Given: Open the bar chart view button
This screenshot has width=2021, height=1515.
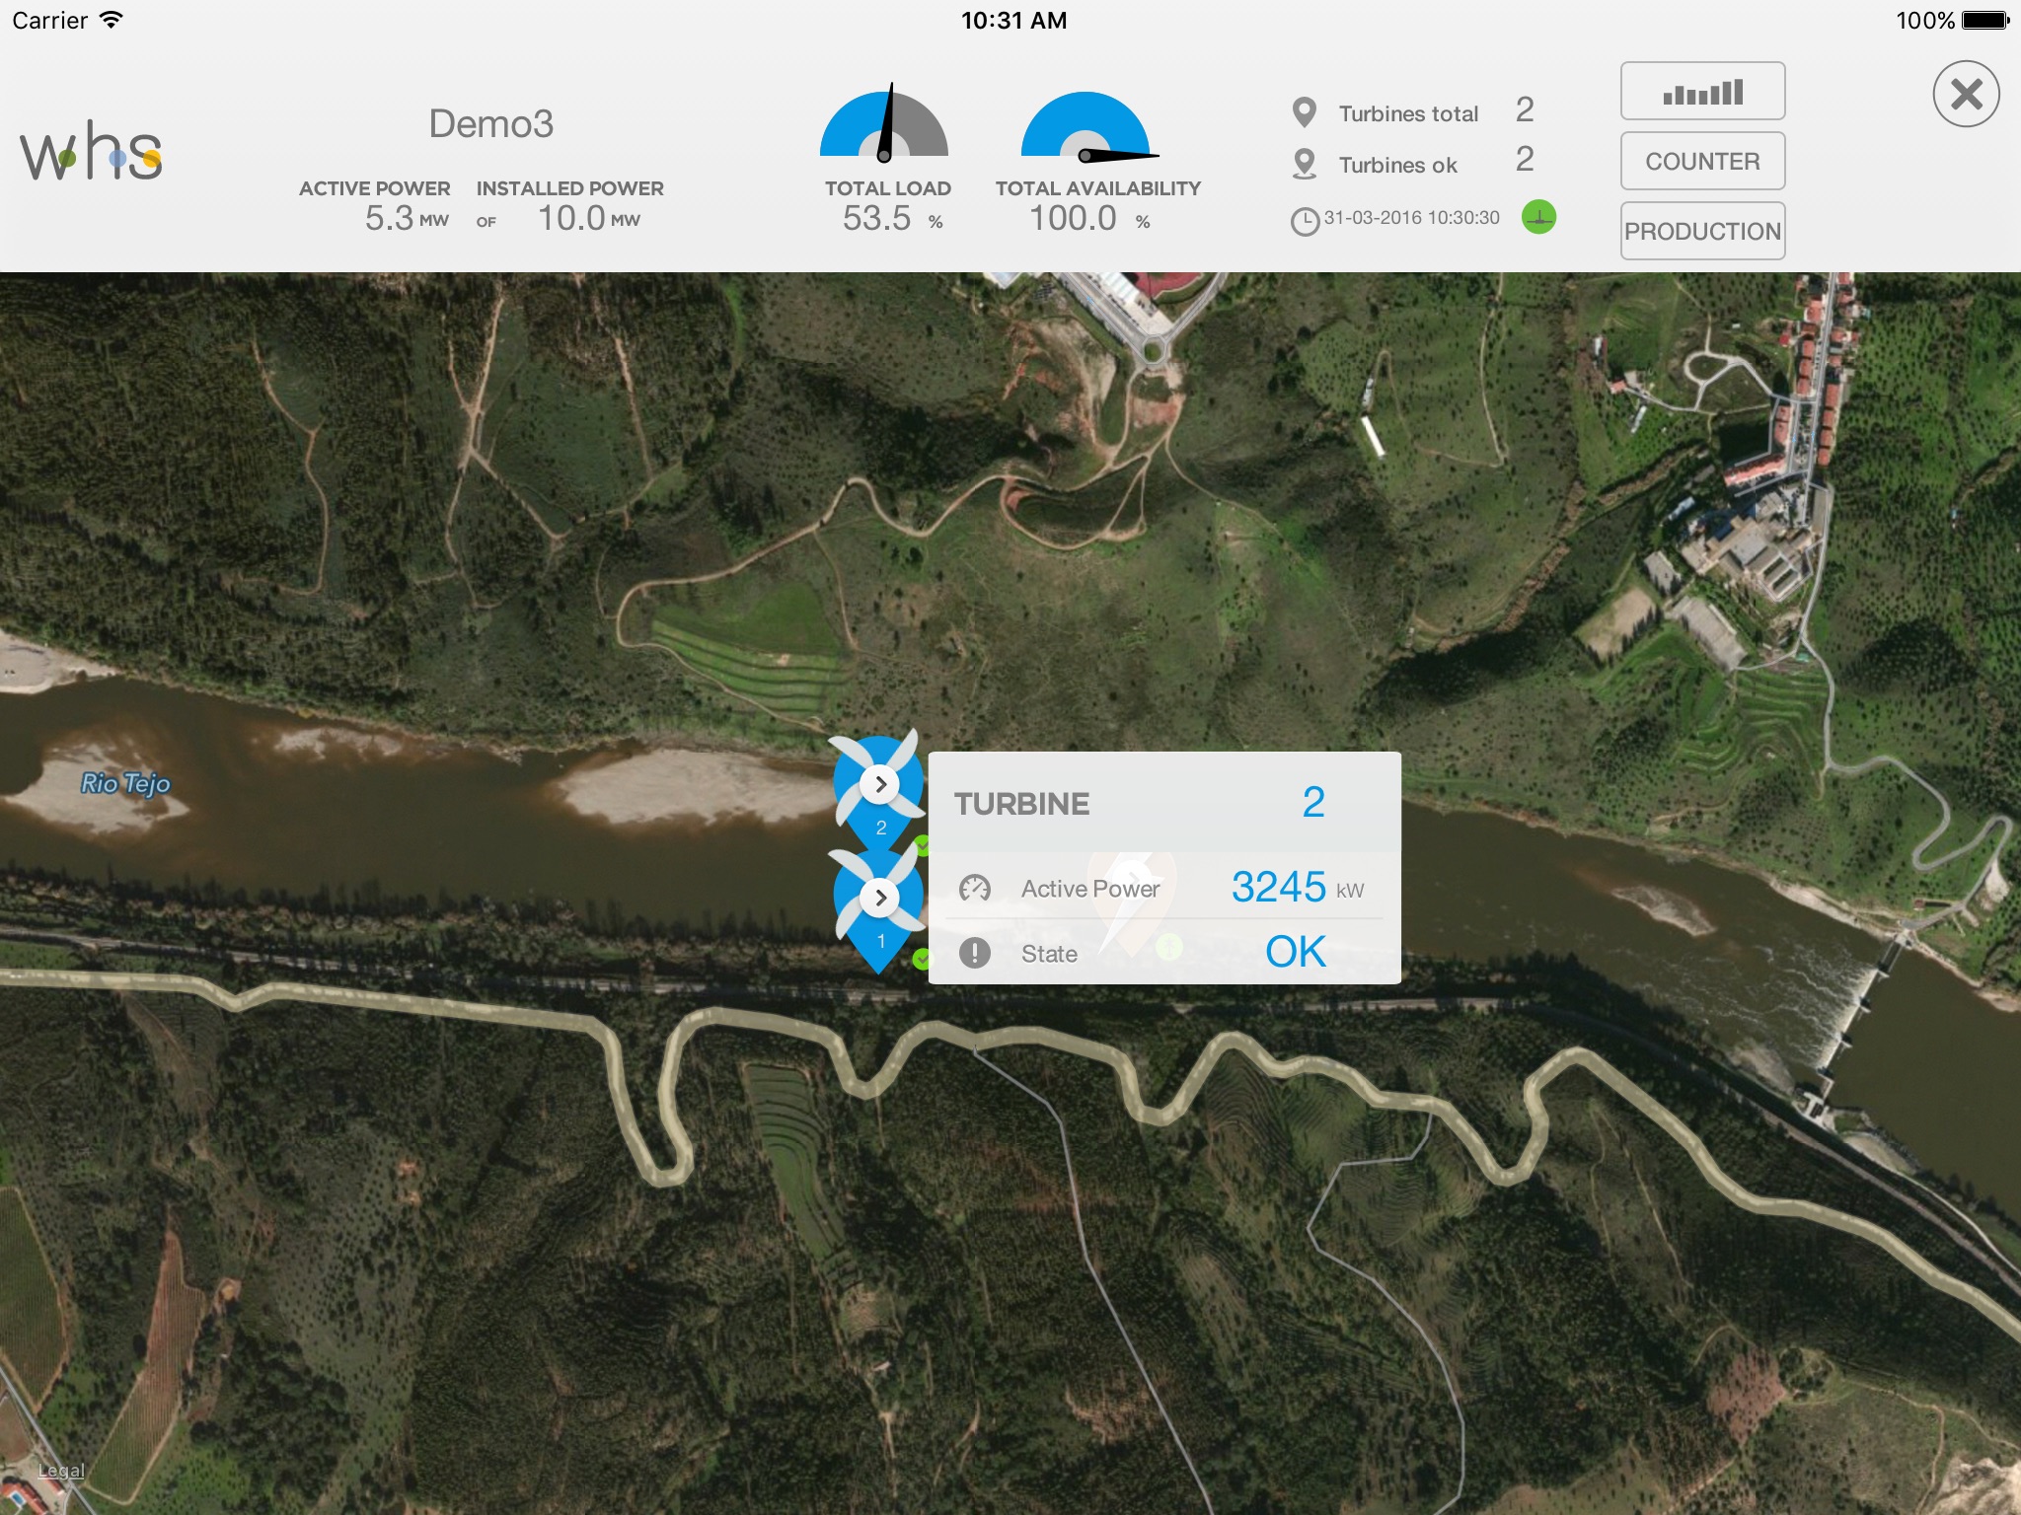Looking at the screenshot, I should coord(1702,92).
